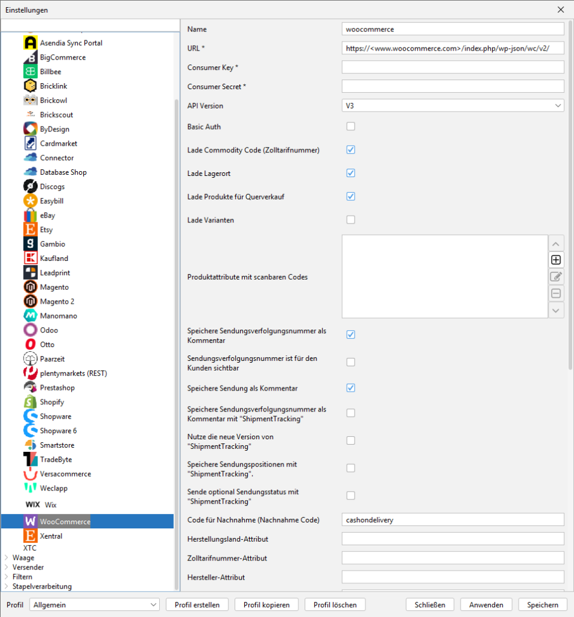Uncheck Lade Lagerort checkbox

pyautogui.click(x=351, y=174)
